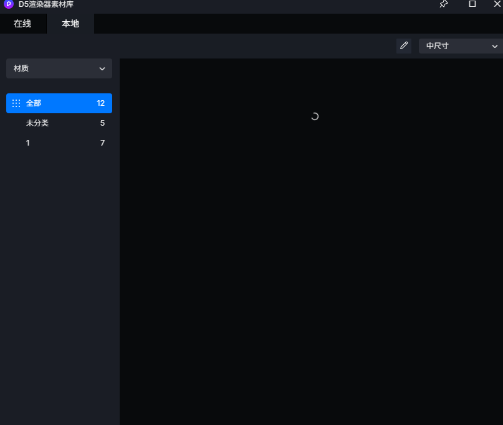This screenshot has width=503, height=425.
Task: Click the chevron arrow on 中尺寸 selector
Action: [495, 46]
